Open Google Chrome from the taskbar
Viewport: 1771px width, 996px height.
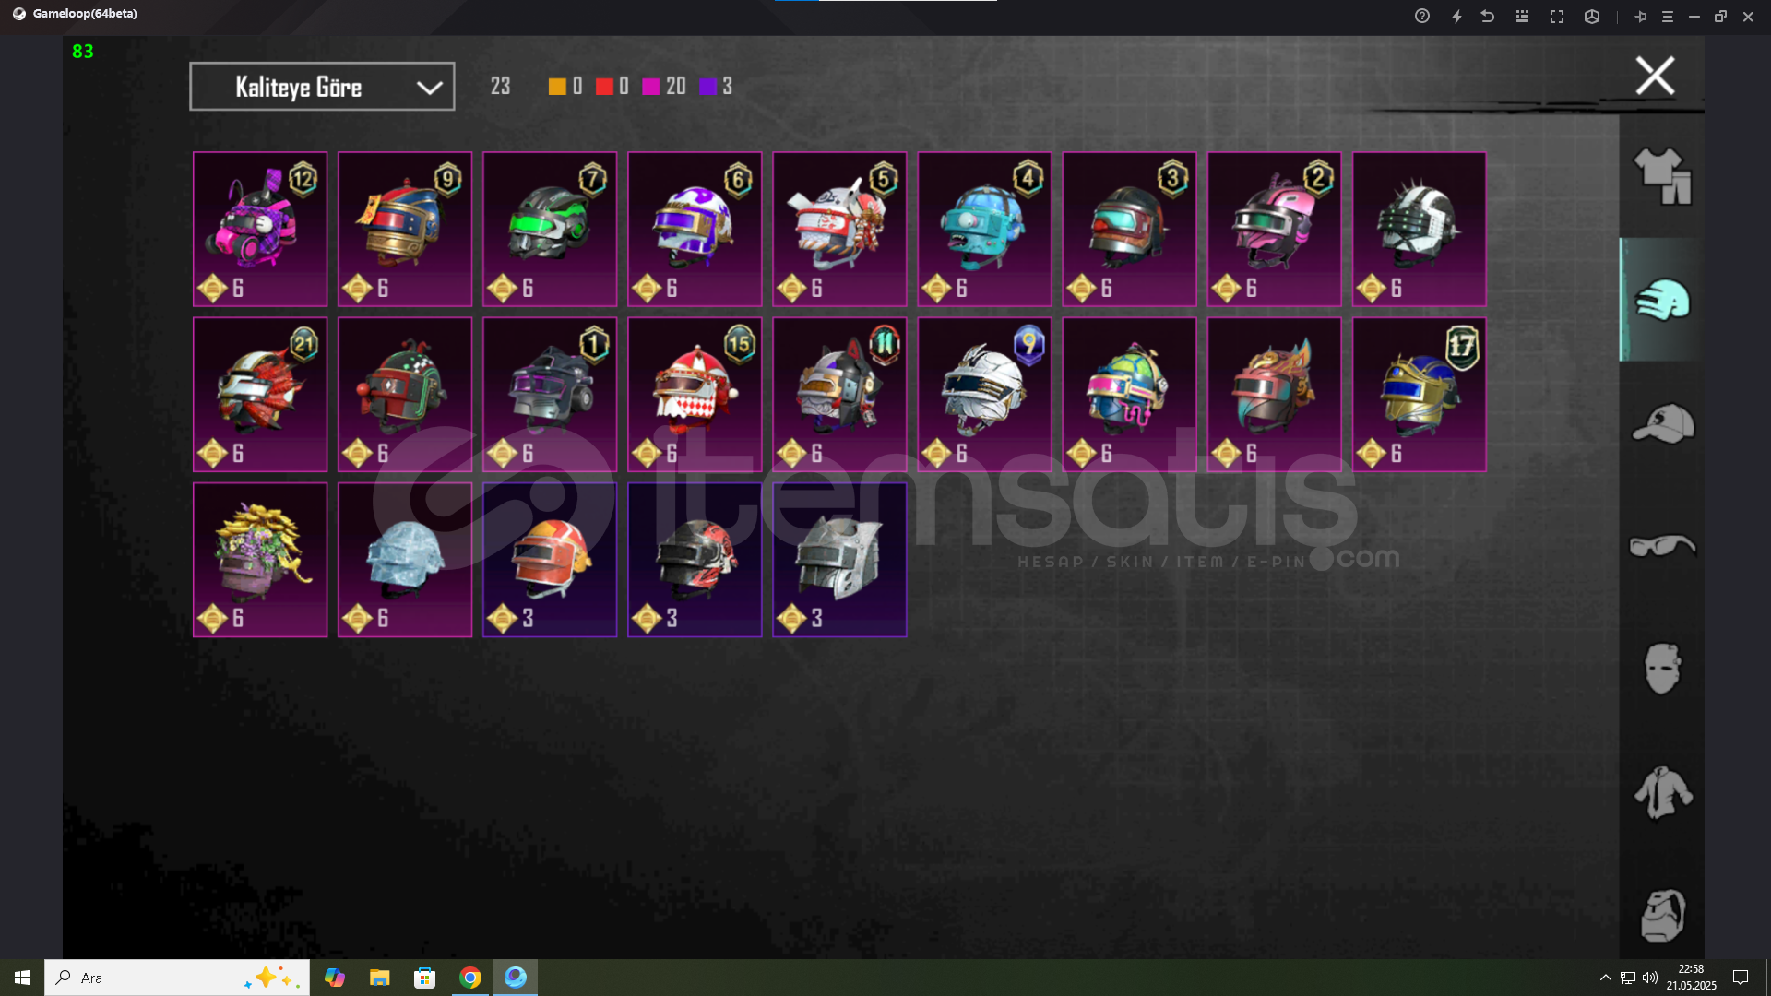(470, 978)
